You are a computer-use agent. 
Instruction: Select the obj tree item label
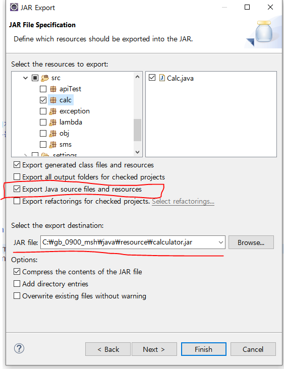pos(64,134)
